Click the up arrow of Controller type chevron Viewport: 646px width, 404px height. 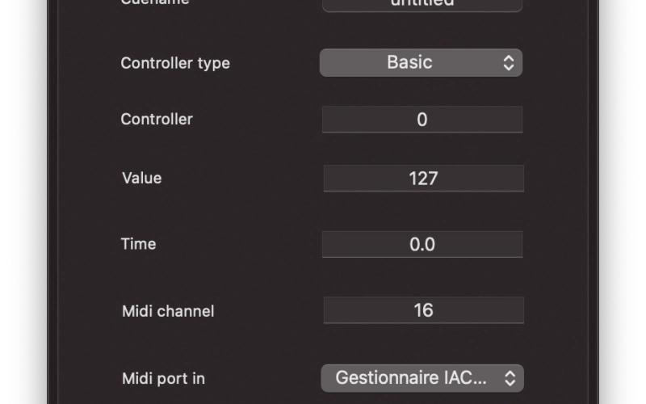click(x=509, y=58)
